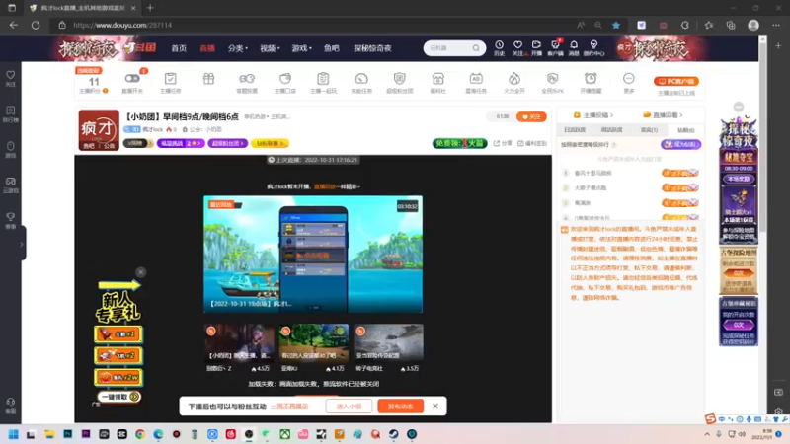Open the 全民乐PK icon

(x=552, y=79)
